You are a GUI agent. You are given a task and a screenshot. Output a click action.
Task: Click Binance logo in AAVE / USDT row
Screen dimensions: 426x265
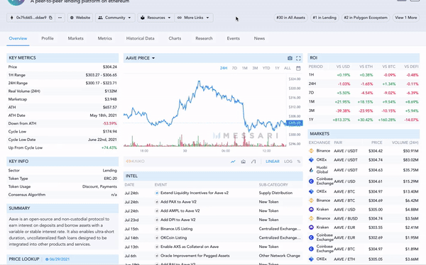pyautogui.click(x=312, y=151)
